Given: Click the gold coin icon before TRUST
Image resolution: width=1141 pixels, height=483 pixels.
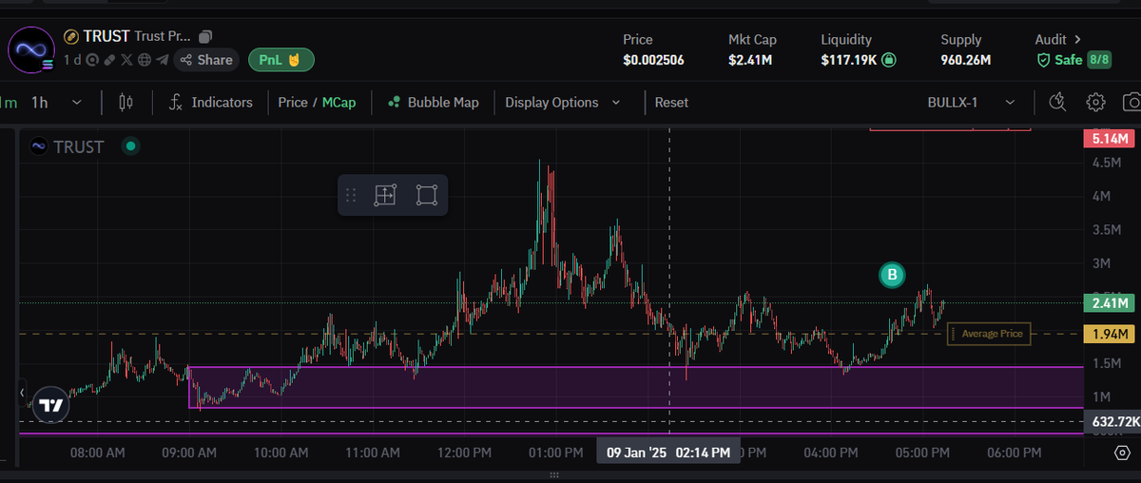Looking at the screenshot, I should [71, 36].
